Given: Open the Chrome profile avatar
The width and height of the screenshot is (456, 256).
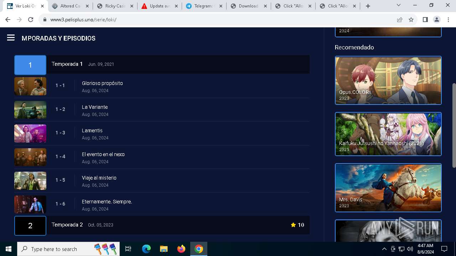Looking at the screenshot, I should (x=437, y=20).
